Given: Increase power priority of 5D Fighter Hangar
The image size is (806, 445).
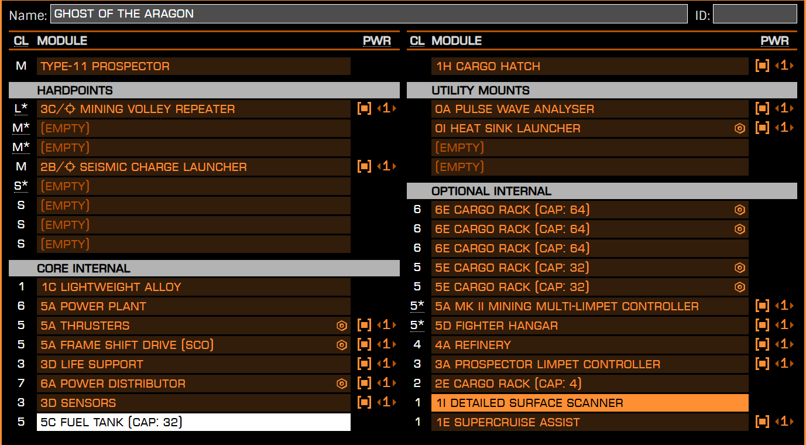Looking at the screenshot, I should (793, 326).
